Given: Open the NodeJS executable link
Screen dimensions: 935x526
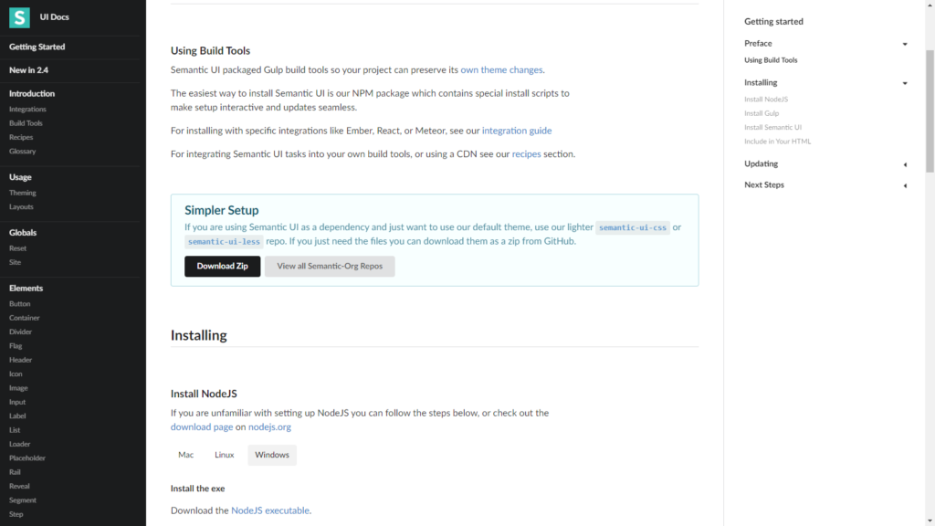Looking at the screenshot, I should point(270,510).
